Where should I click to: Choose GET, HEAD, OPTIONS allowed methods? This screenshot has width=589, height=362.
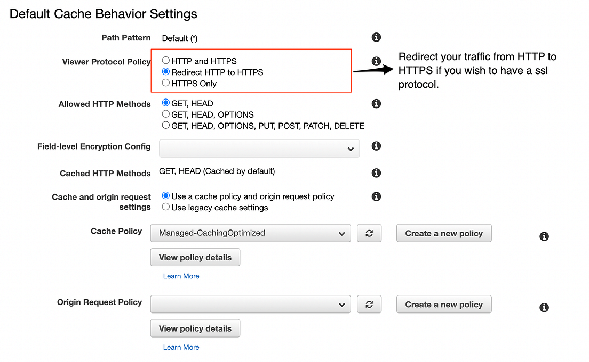pos(166,114)
